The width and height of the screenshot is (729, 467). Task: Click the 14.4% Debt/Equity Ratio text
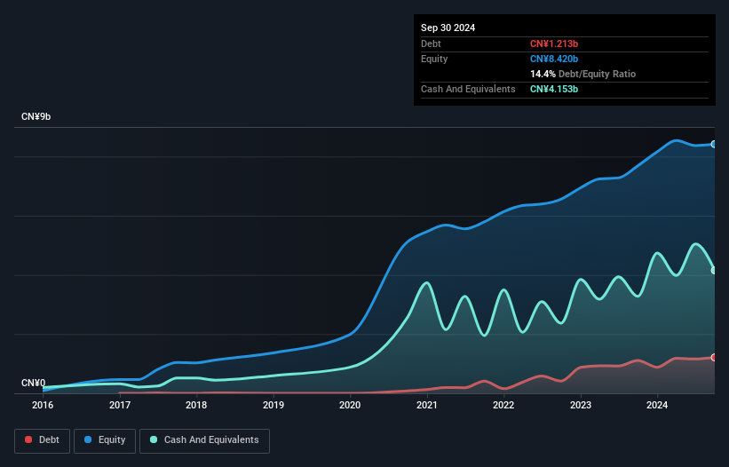click(582, 74)
